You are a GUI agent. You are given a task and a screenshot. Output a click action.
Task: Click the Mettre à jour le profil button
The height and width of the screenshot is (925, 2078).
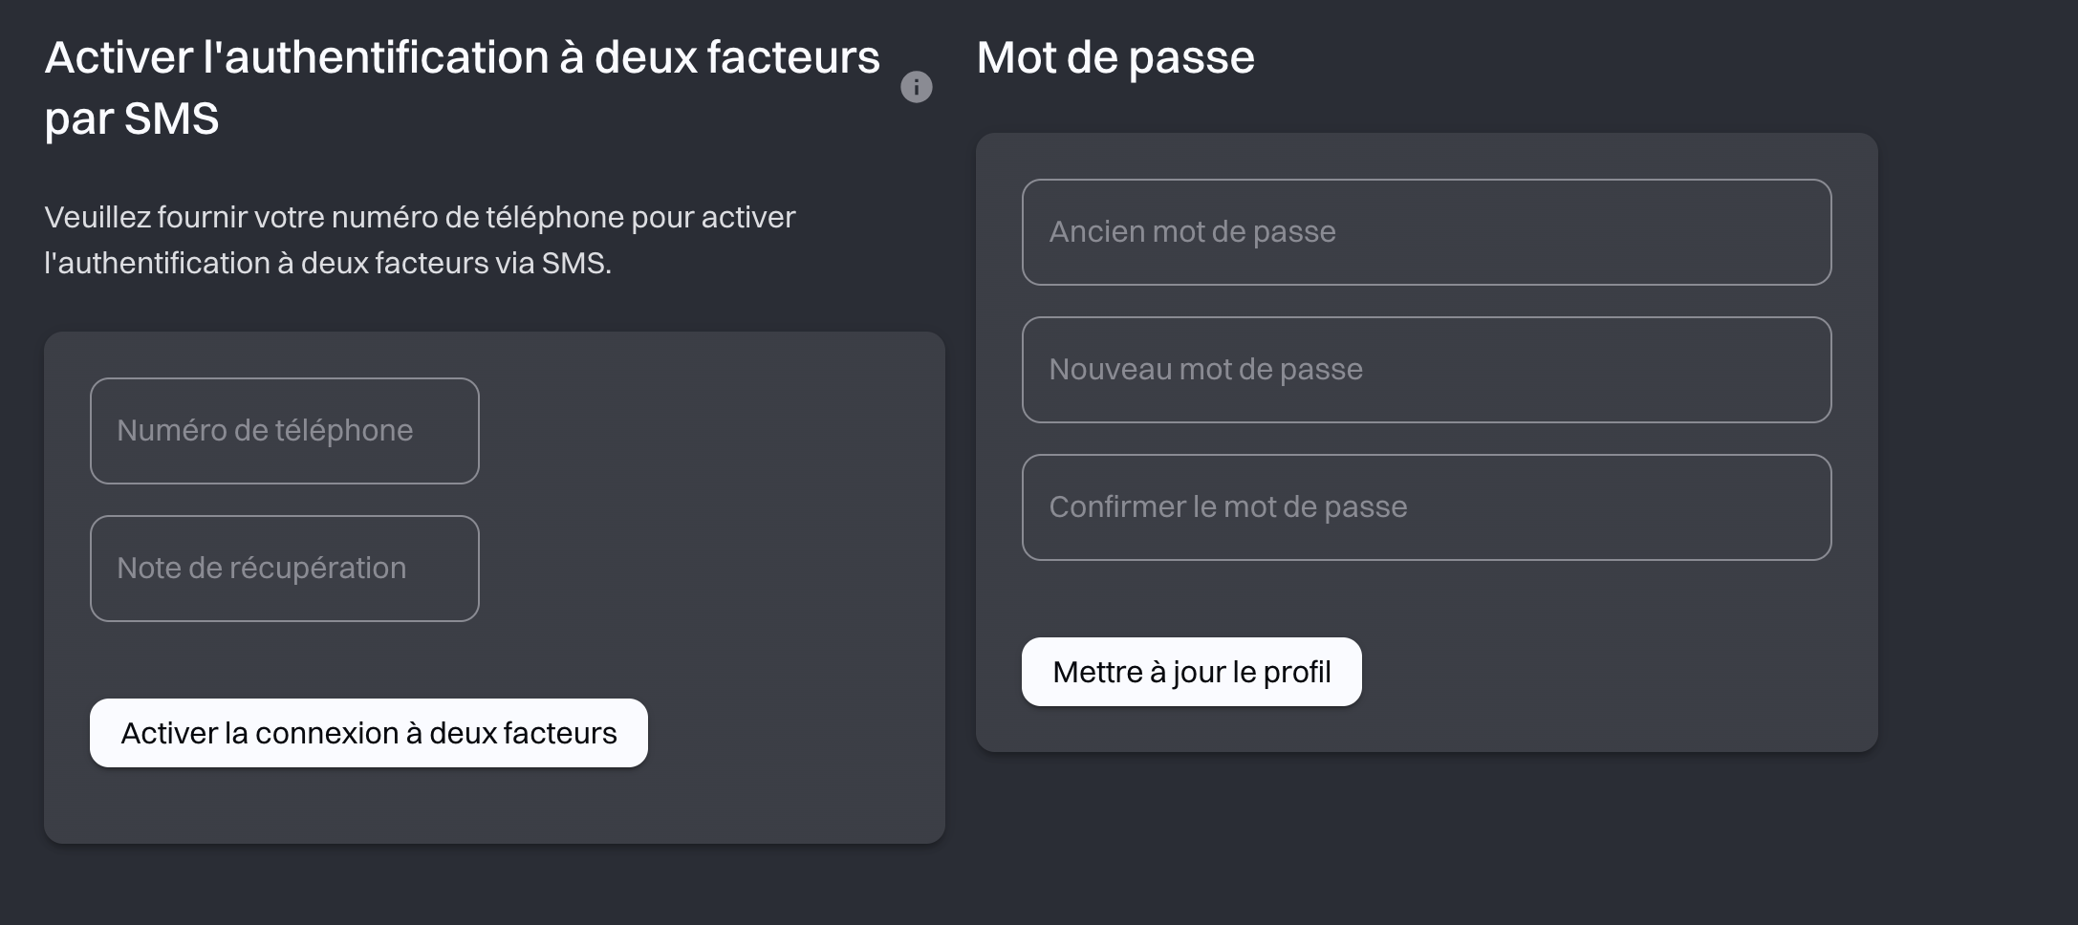(x=1191, y=672)
